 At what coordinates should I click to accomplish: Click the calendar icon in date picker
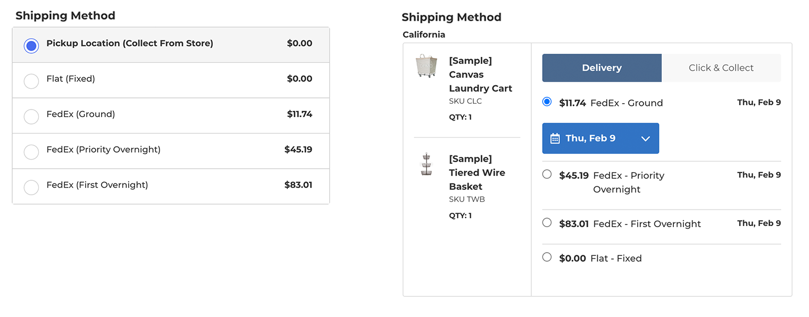click(x=555, y=139)
